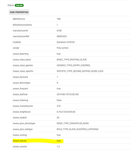
Task: Click the zwave_listening false value
Action: tap(59, 100)
